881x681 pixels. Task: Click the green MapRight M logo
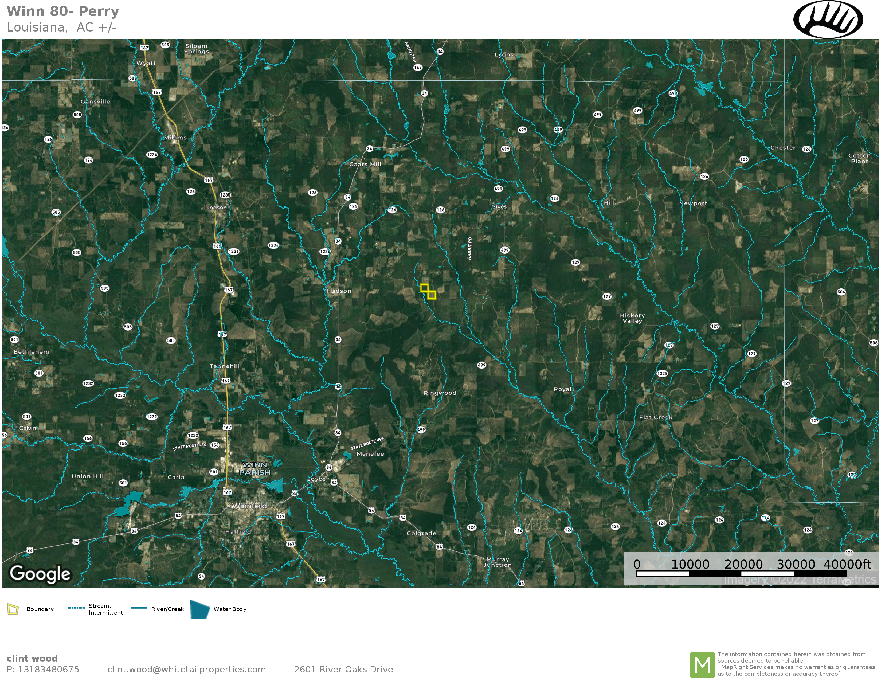click(702, 665)
